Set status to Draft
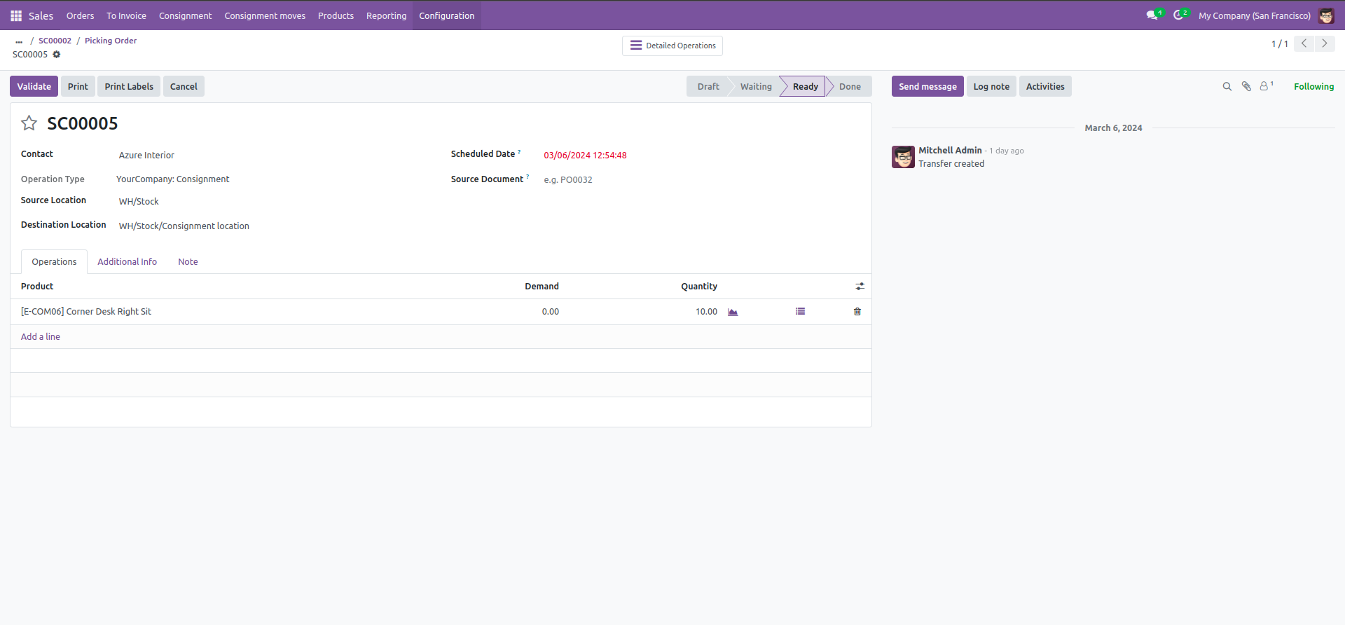The height and width of the screenshot is (625, 1345). pos(708,86)
